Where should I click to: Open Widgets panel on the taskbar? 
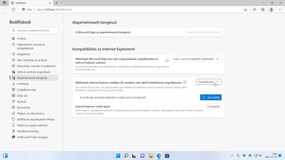5,156
